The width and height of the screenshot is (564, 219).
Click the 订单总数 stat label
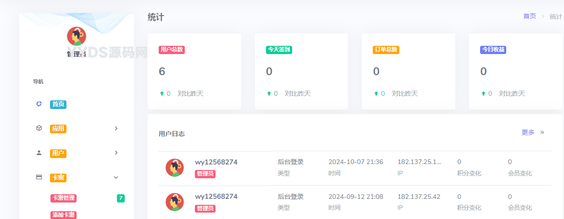pyautogui.click(x=386, y=50)
